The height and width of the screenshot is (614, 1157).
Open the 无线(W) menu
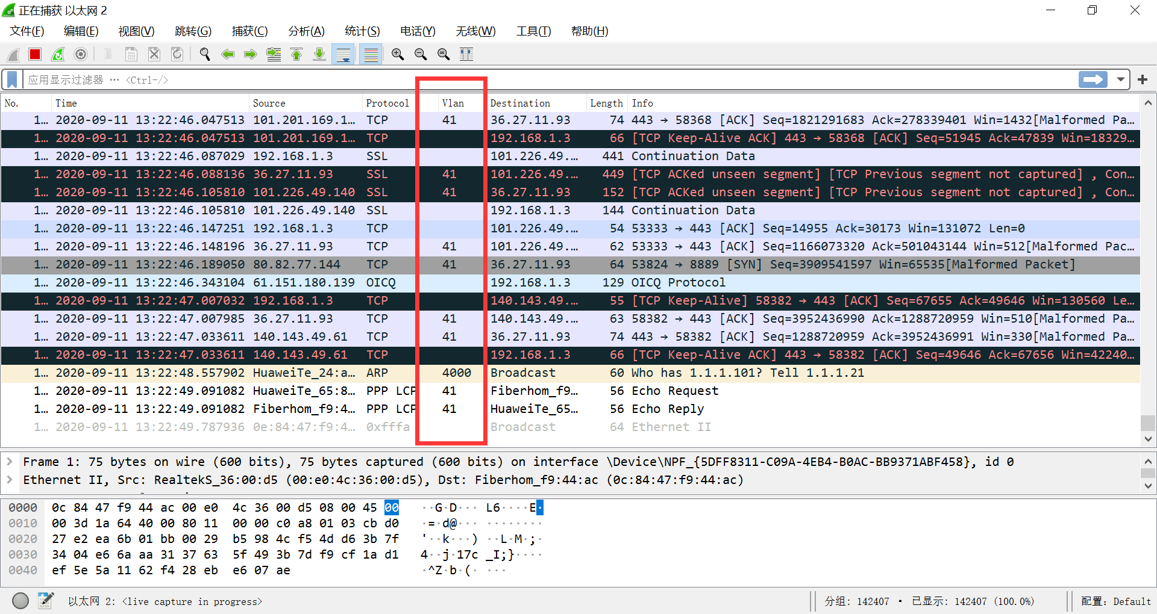[475, 31]
